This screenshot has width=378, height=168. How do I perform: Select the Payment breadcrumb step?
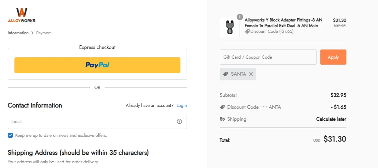coord(44,33)
